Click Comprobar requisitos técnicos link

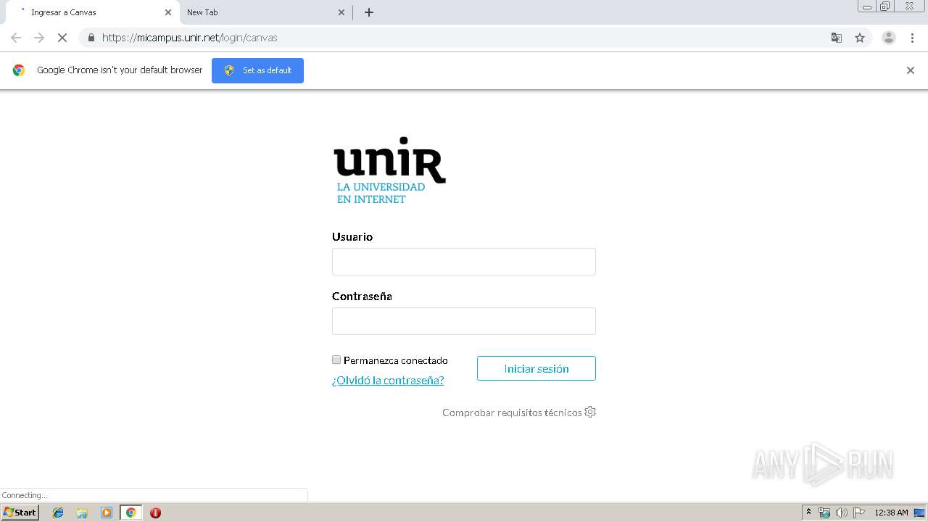pyautogui.click(x=512, y=413)
